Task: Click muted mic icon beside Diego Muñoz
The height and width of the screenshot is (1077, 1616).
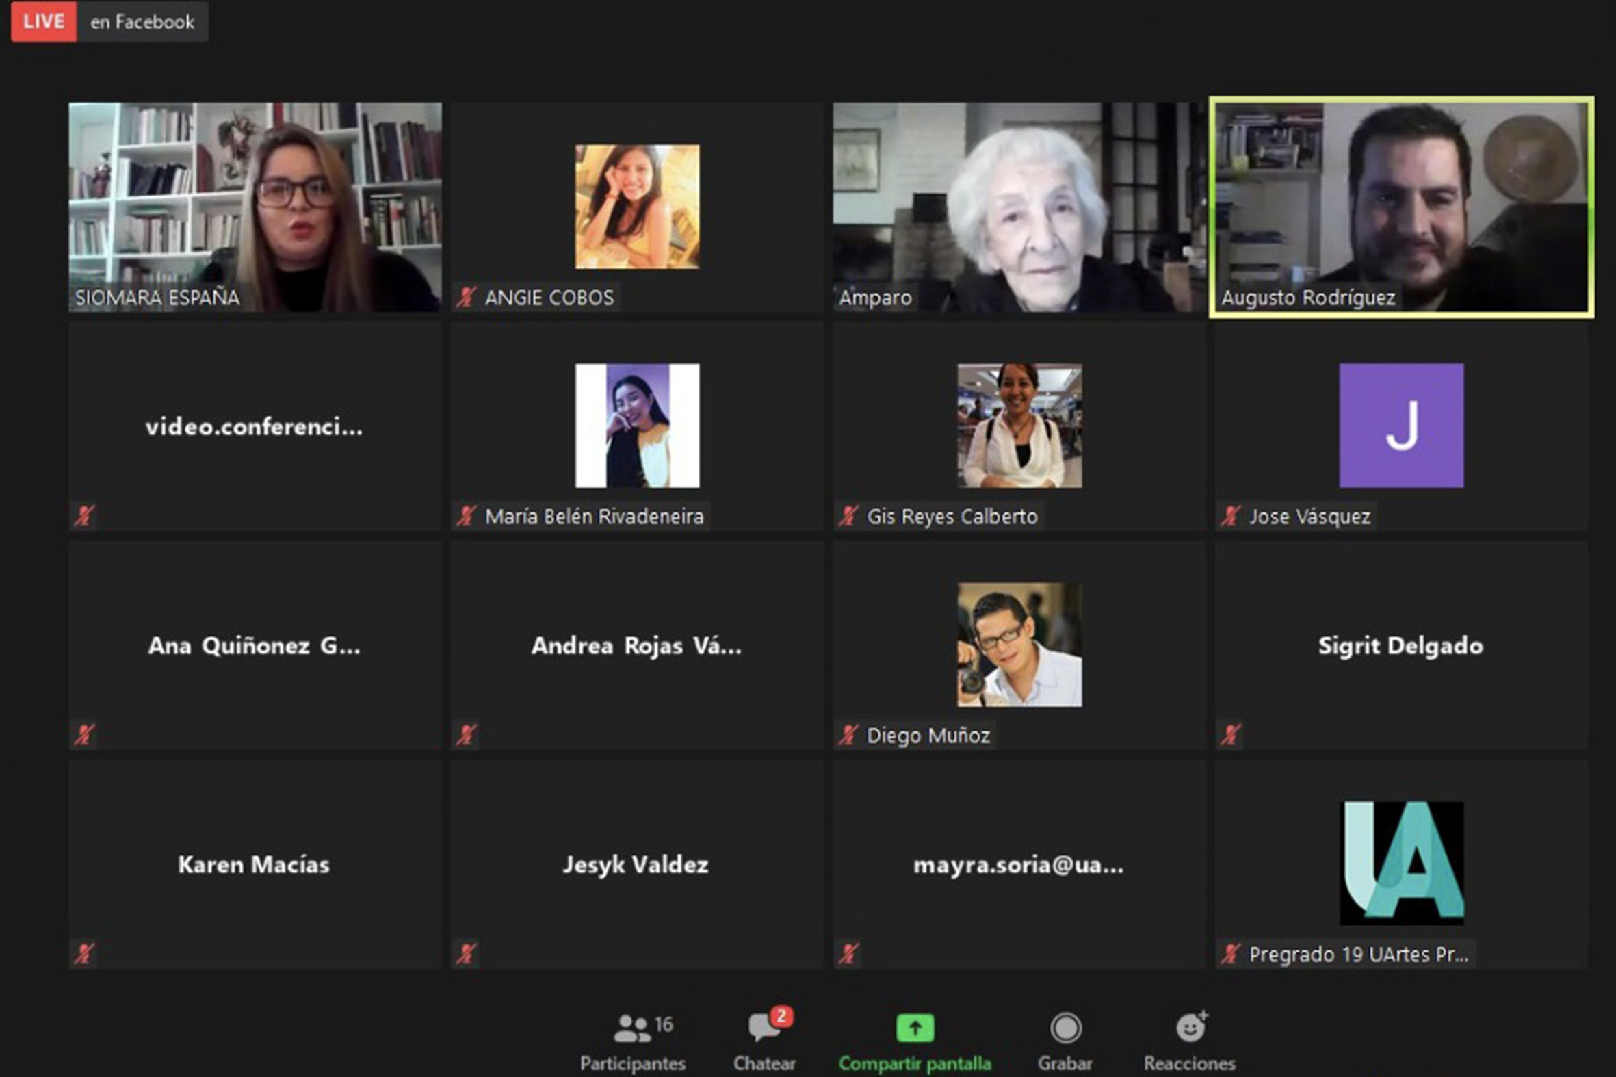Action: pos(848,735)
